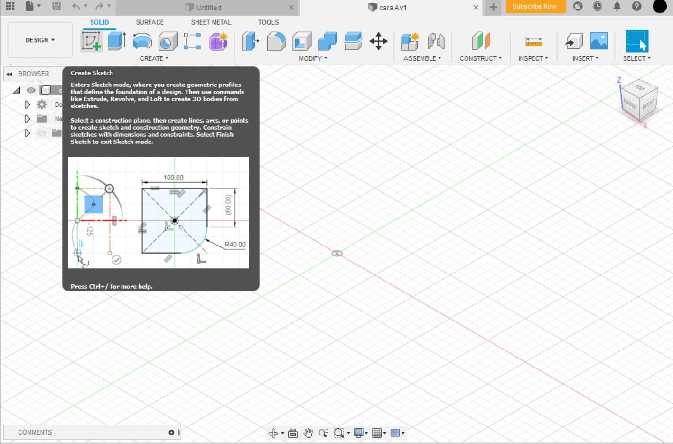Select the New Component tool
The width and height of the screenshot is (673, 444).
[x=410, y=41]
